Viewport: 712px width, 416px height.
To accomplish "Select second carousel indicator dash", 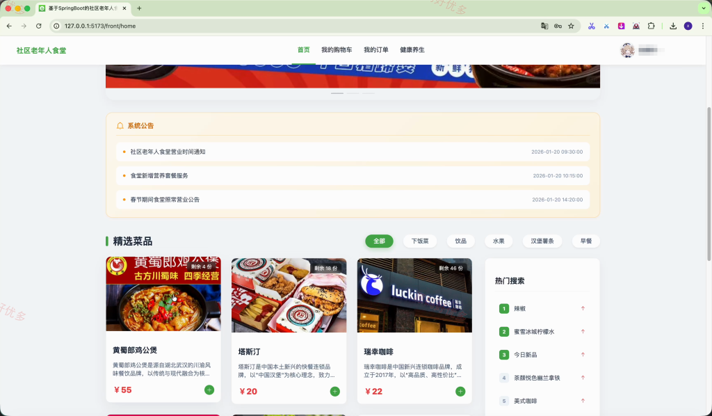I will (x=353, y=93).
